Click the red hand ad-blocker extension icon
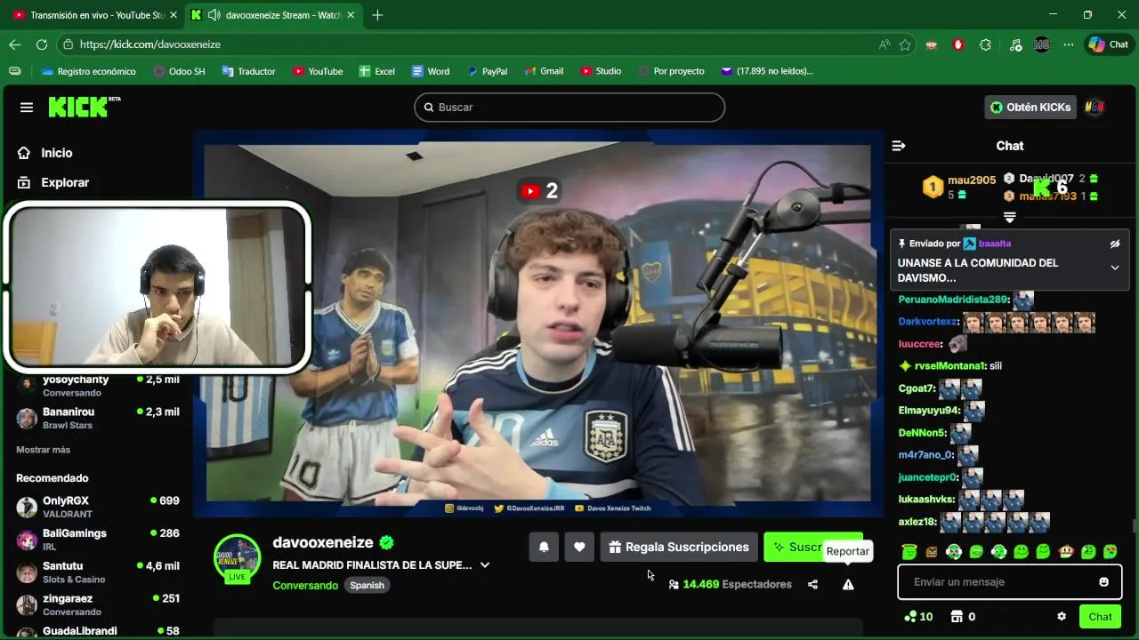Viewport: 1139px width, 640px height. tap(958, 44)
